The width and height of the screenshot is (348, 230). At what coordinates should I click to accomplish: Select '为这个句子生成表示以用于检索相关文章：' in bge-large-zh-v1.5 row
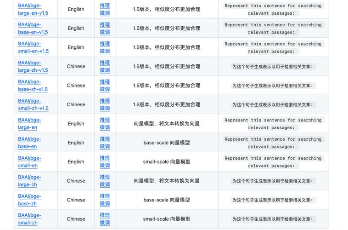click(x=274, y=67)
